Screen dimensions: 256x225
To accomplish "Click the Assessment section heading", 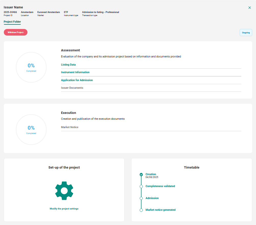I will 70,50.
